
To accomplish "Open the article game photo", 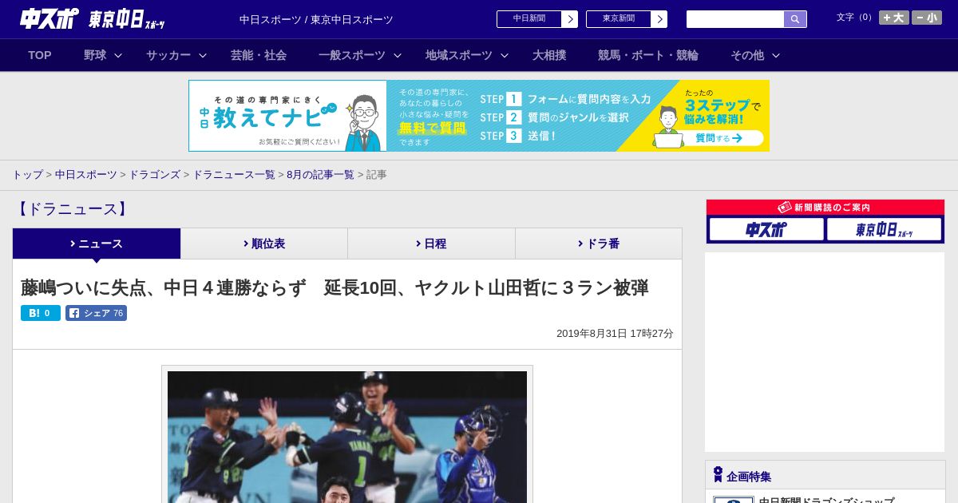I will tap(347, 437).
